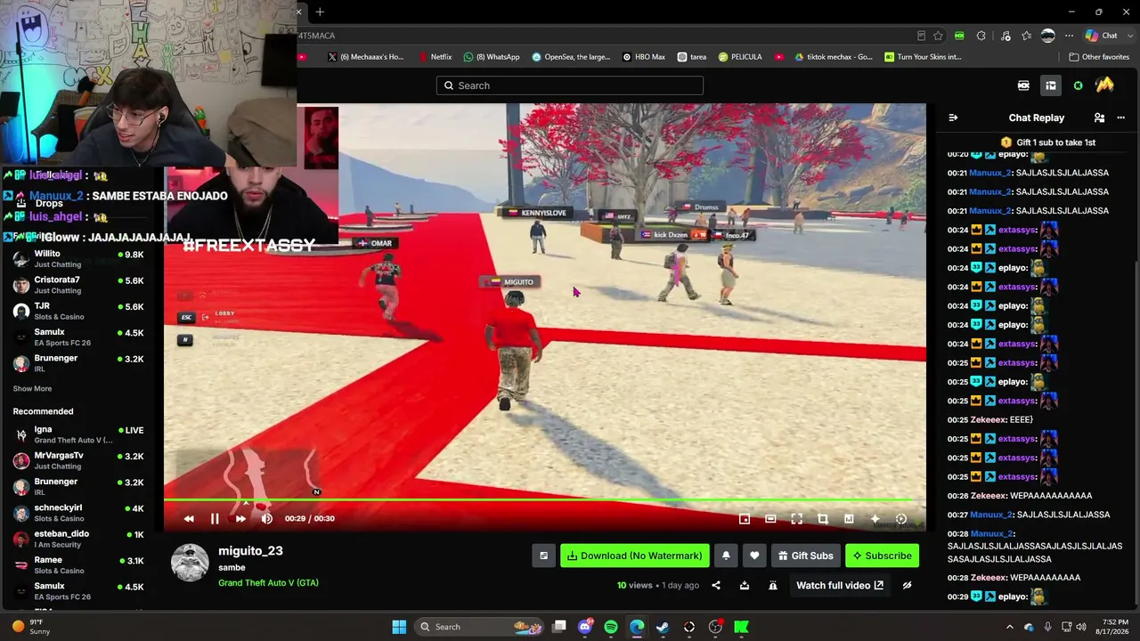Expand the Other favorites folder
This screenshot has width=1140, height=641.
point(1099,57)
